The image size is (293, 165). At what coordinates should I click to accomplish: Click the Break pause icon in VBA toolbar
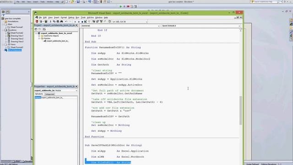[79, 22]
